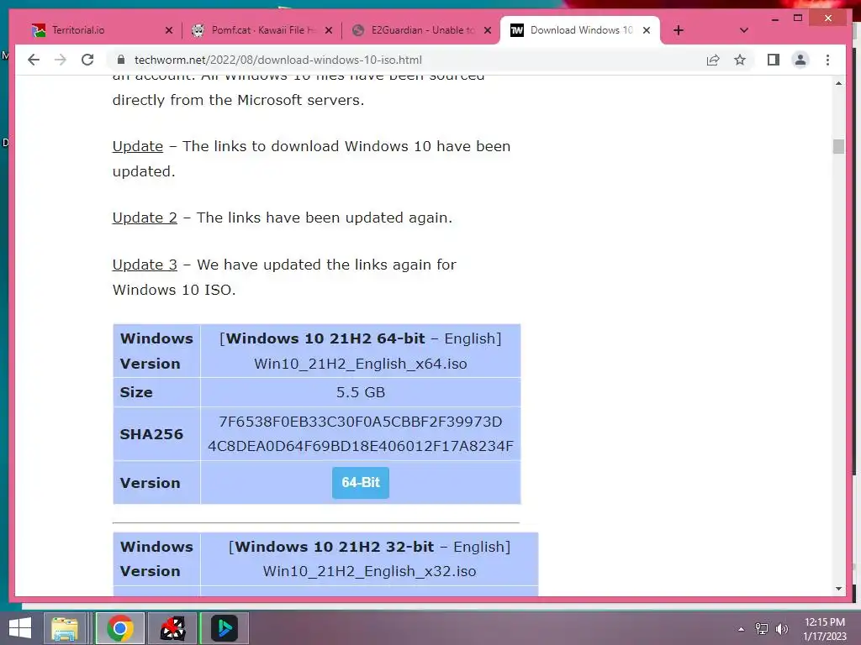The image size is (861, 645).
Task: Close the Territorial.io tab
Action: click(168, 30)
